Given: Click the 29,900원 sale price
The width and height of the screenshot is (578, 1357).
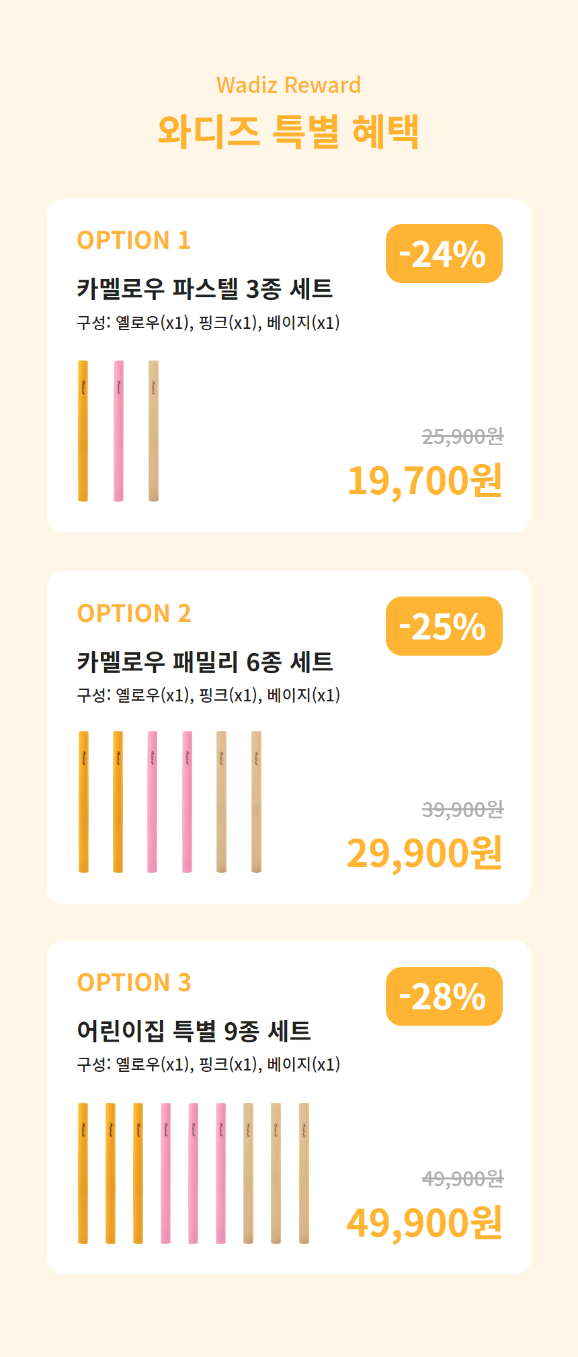Looking at the screenshot, I should coord(425,853).
